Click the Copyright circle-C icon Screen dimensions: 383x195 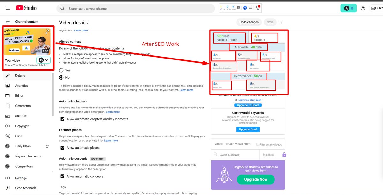pos(8,126)
